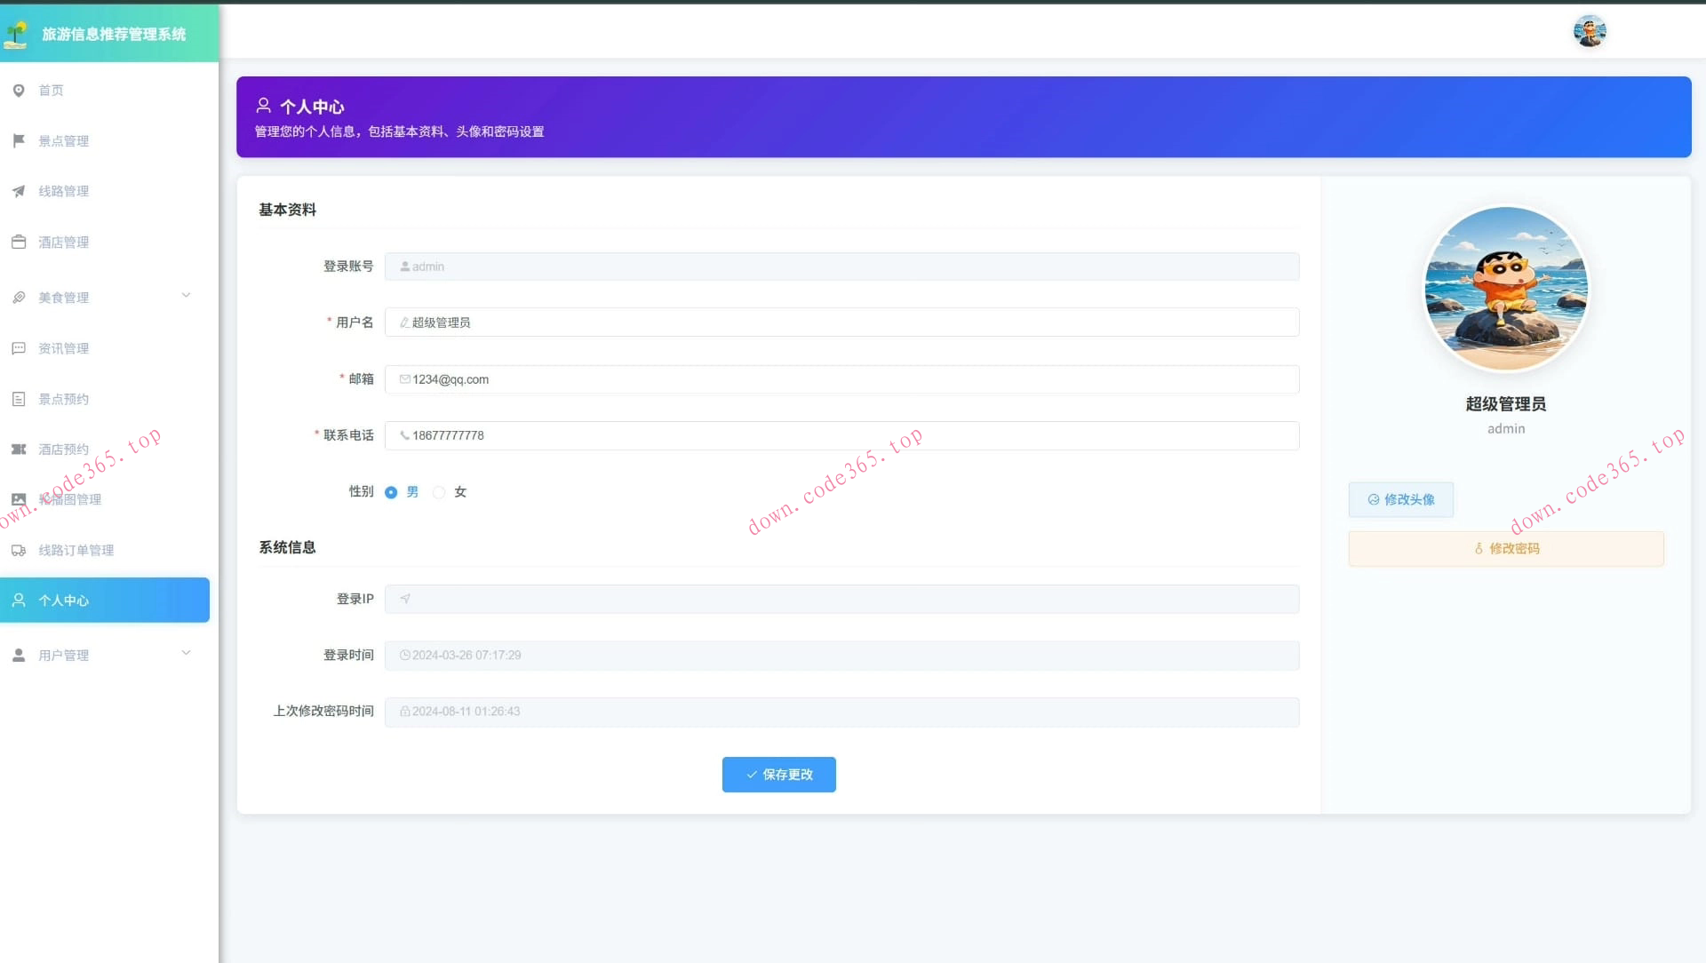Click the briefcase icon for 酒店管理
This screenshot has width=1706, height=963.
[19, 242]
